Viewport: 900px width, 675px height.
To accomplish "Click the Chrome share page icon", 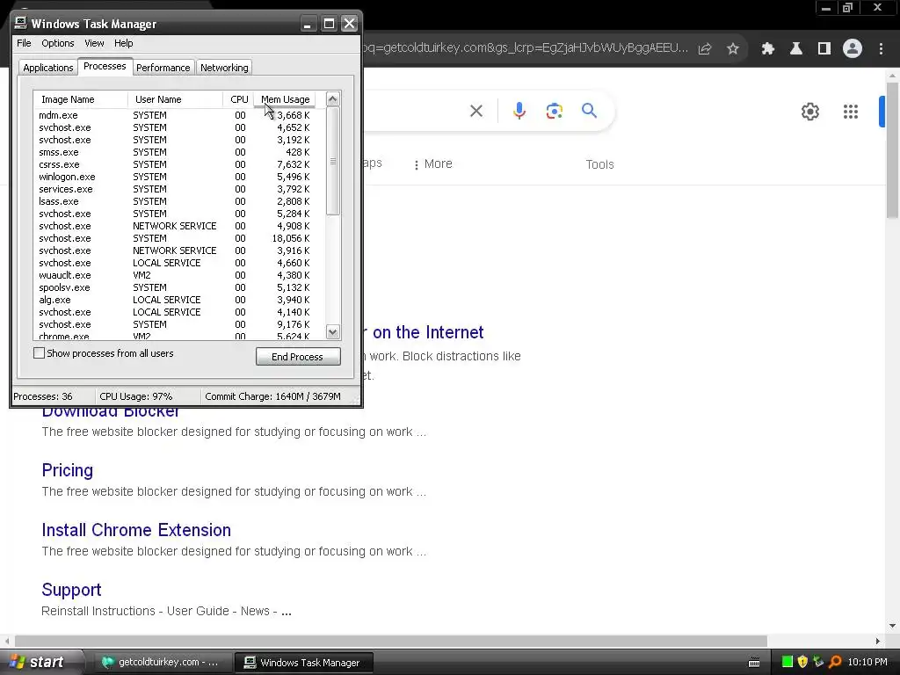I will (x=705, y=49).
